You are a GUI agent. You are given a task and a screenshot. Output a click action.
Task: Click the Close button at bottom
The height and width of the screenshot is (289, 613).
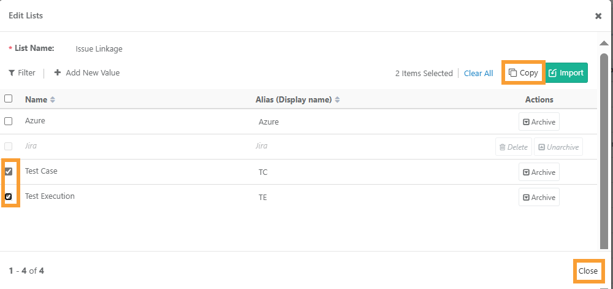click(x=588, y=271)
